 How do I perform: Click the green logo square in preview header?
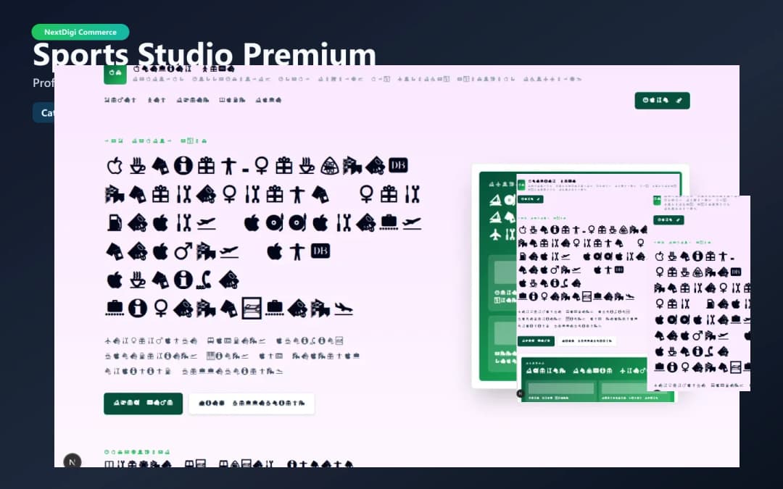115,73
